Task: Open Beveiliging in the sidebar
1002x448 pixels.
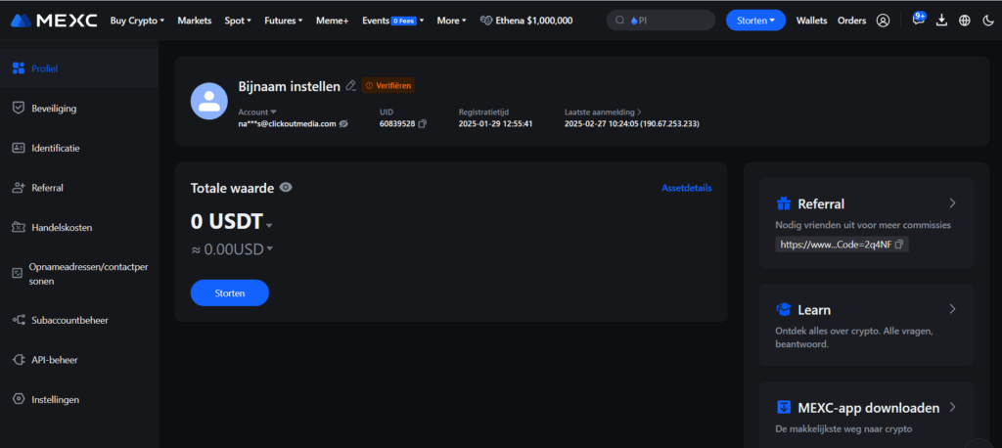Action: pos(54,108)
